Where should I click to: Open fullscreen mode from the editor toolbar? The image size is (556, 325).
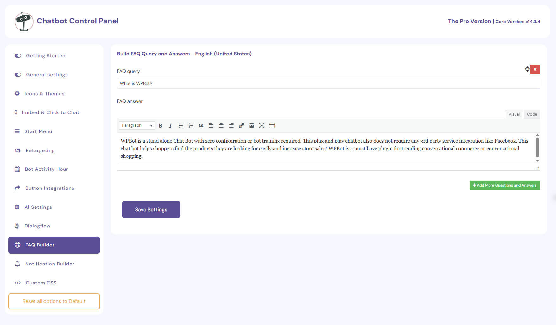(x=262, y=125)
